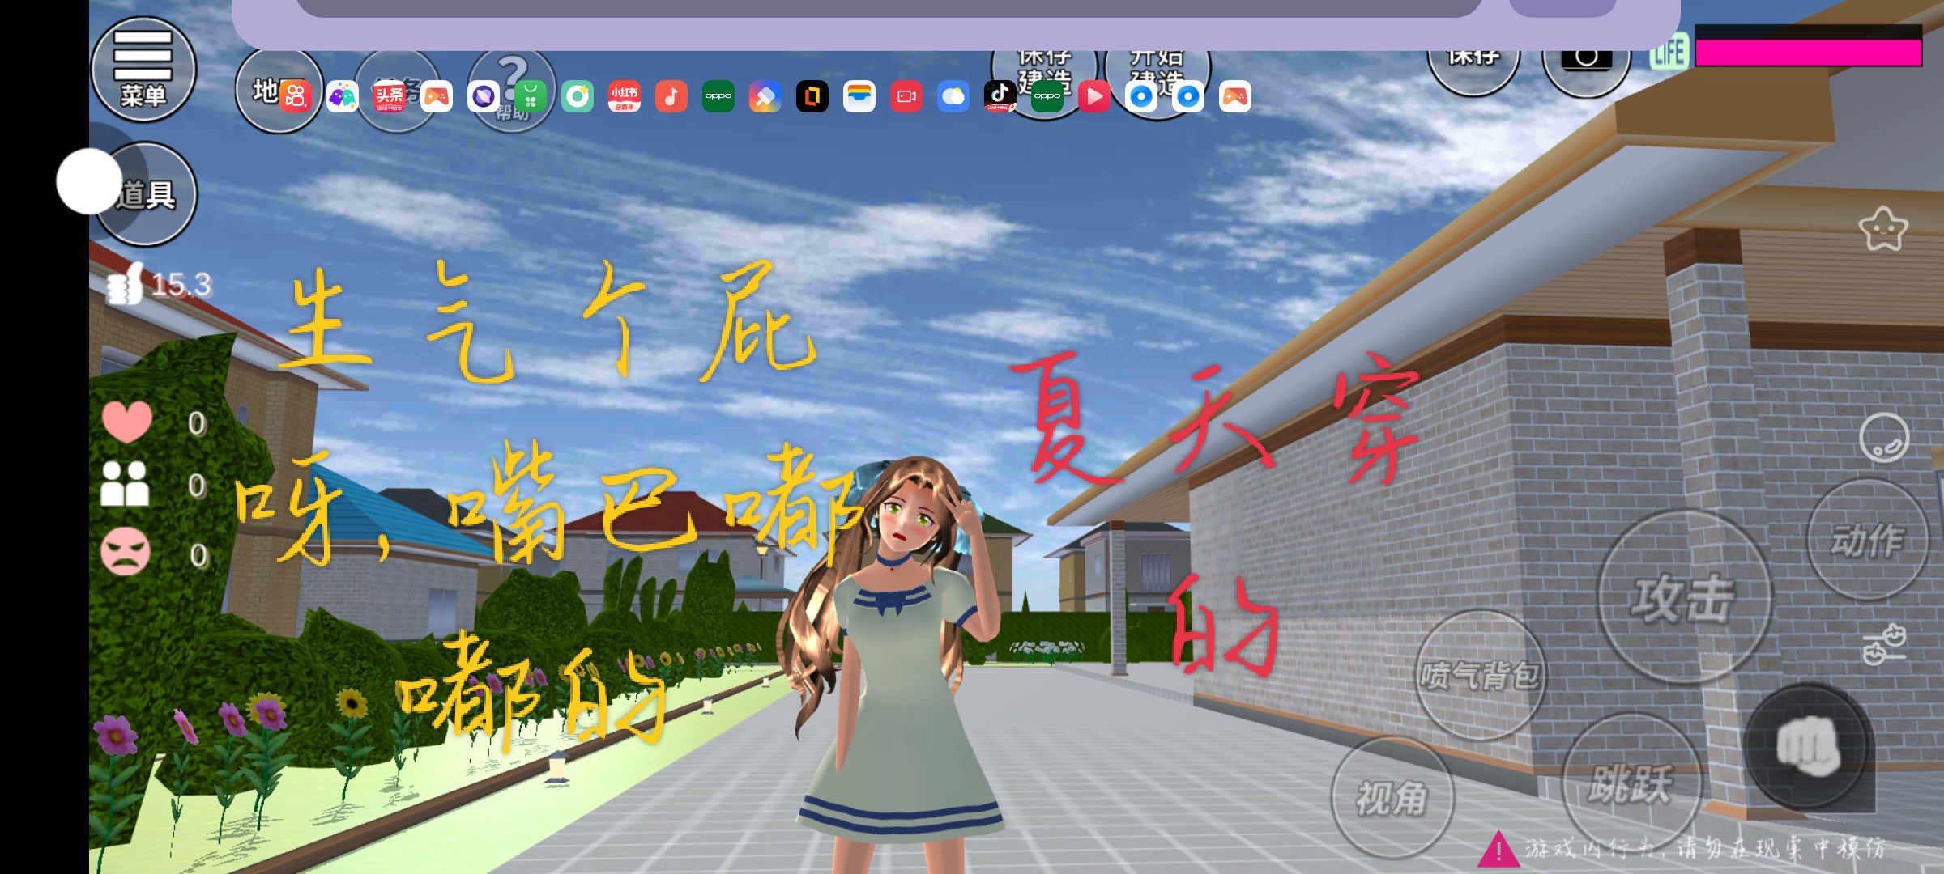Click the star face icon
Viewport: 1944px width, 874px height.
point(1882,229)
